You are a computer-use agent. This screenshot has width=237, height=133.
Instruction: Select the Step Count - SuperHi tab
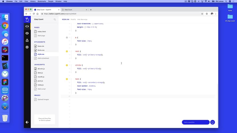47,10
